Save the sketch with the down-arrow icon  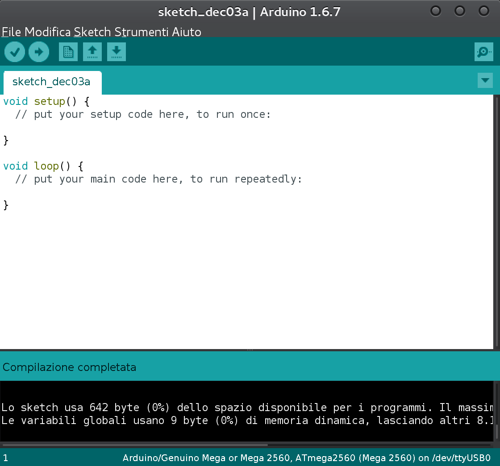point(117,52)
